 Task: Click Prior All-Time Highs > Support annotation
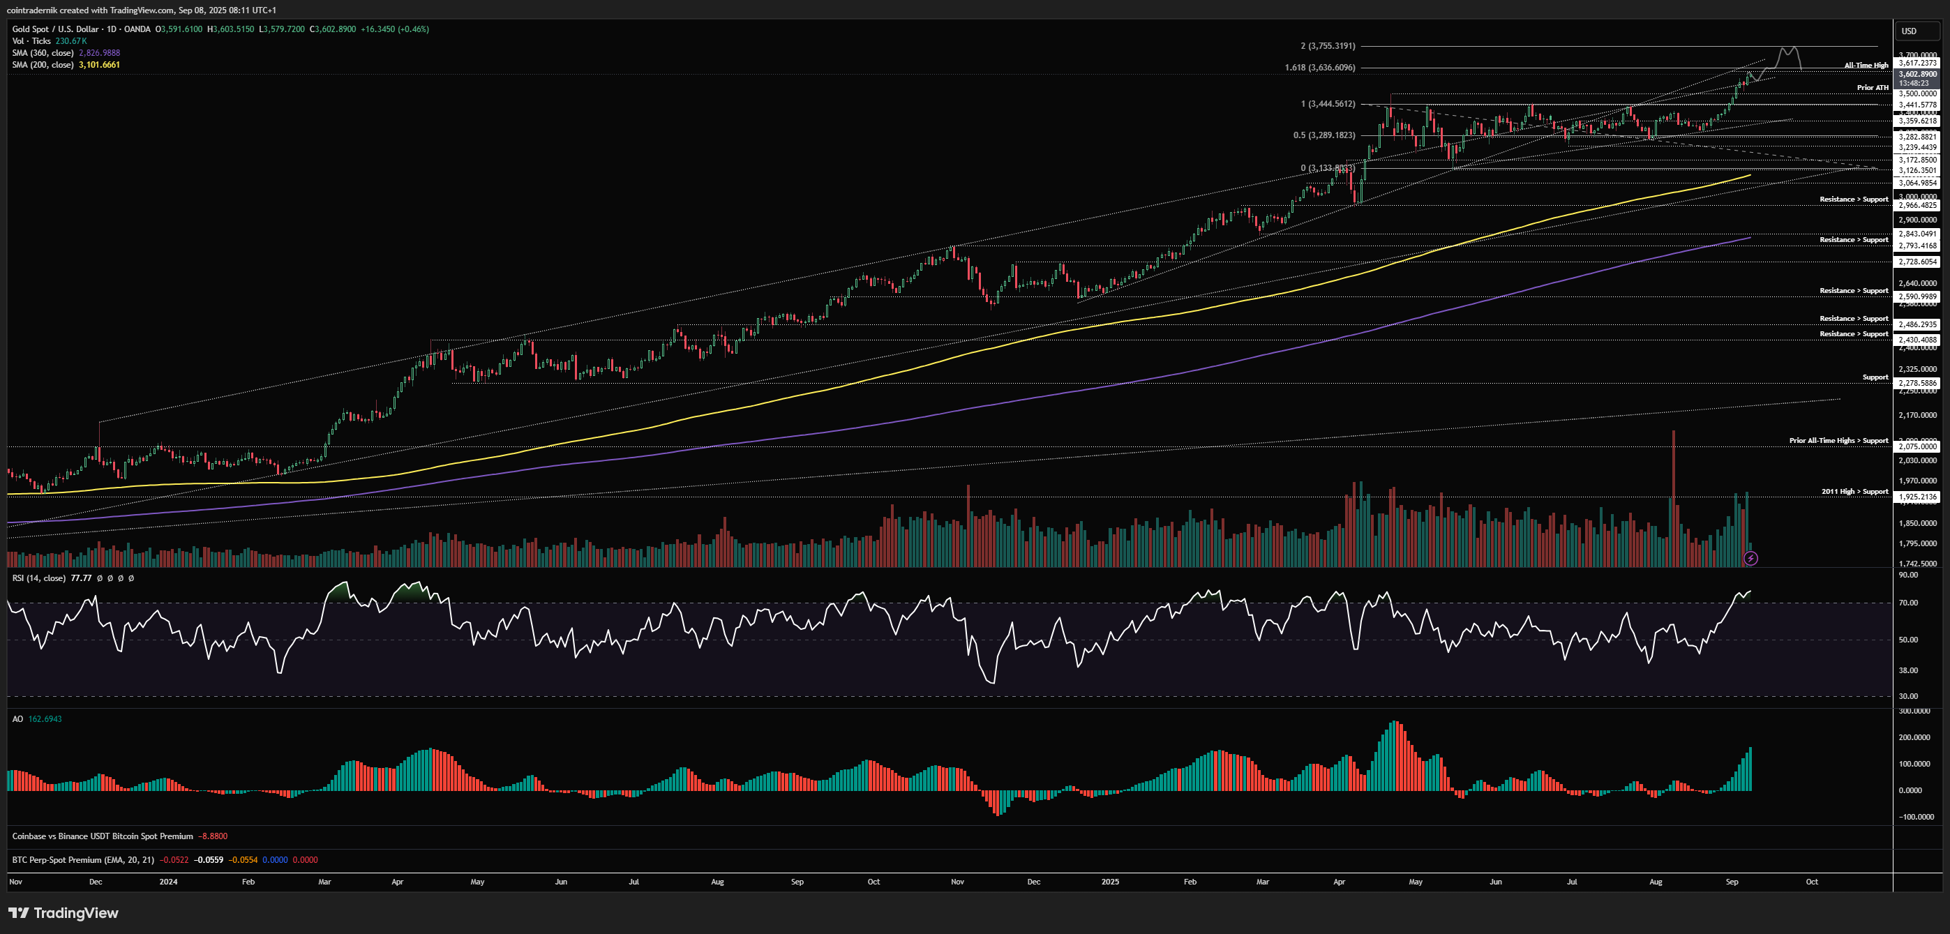1839,441
